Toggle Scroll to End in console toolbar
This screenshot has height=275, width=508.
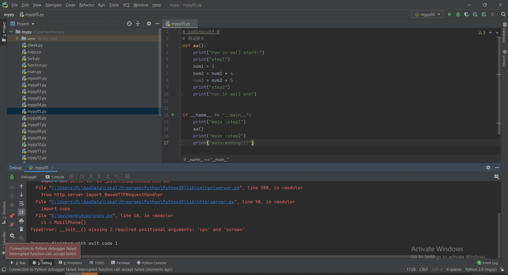(21, 212)
